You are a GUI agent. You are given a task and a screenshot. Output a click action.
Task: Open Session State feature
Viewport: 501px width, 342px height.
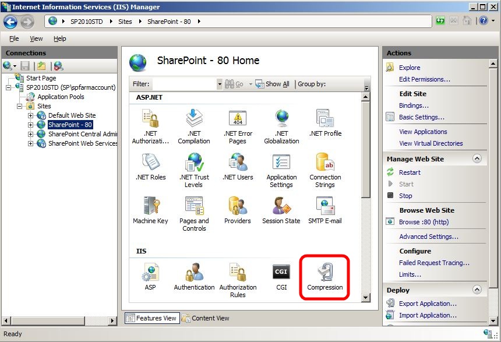281,211
